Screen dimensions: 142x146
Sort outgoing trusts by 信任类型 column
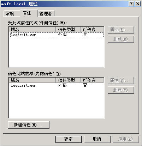[x=68, y=29]
